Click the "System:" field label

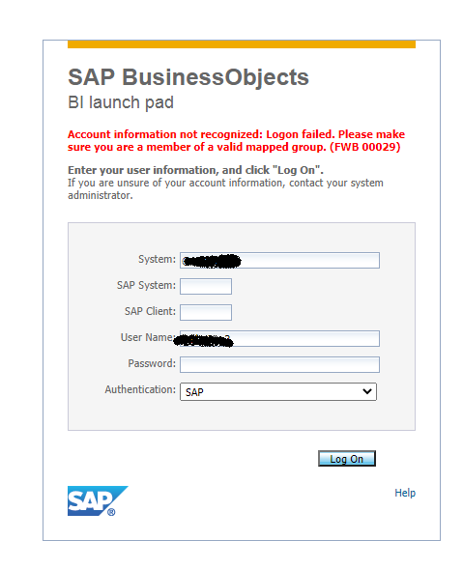point(157,259)
